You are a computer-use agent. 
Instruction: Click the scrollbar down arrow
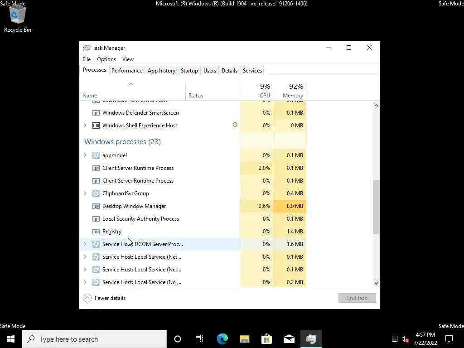[376, 283]
